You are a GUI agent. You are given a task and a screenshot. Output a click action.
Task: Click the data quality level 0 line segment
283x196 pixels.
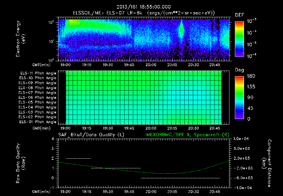pos(180,178)
